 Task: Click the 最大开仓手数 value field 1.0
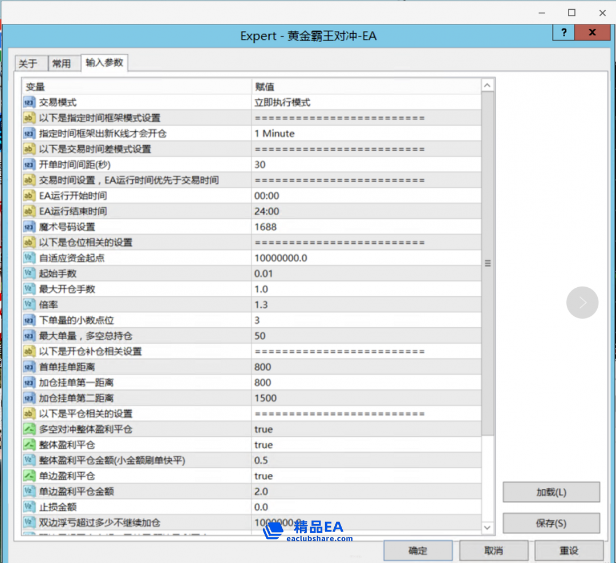point(260,289)
